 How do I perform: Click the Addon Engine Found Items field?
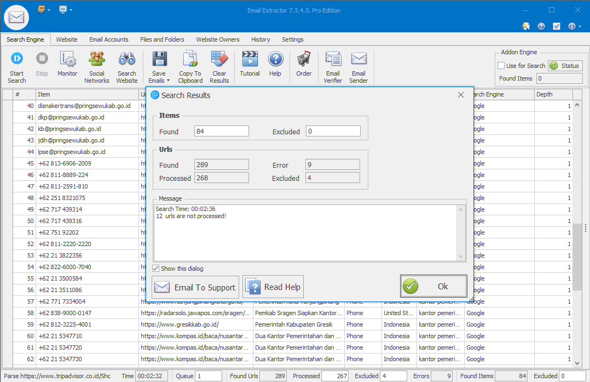point(559,78)
